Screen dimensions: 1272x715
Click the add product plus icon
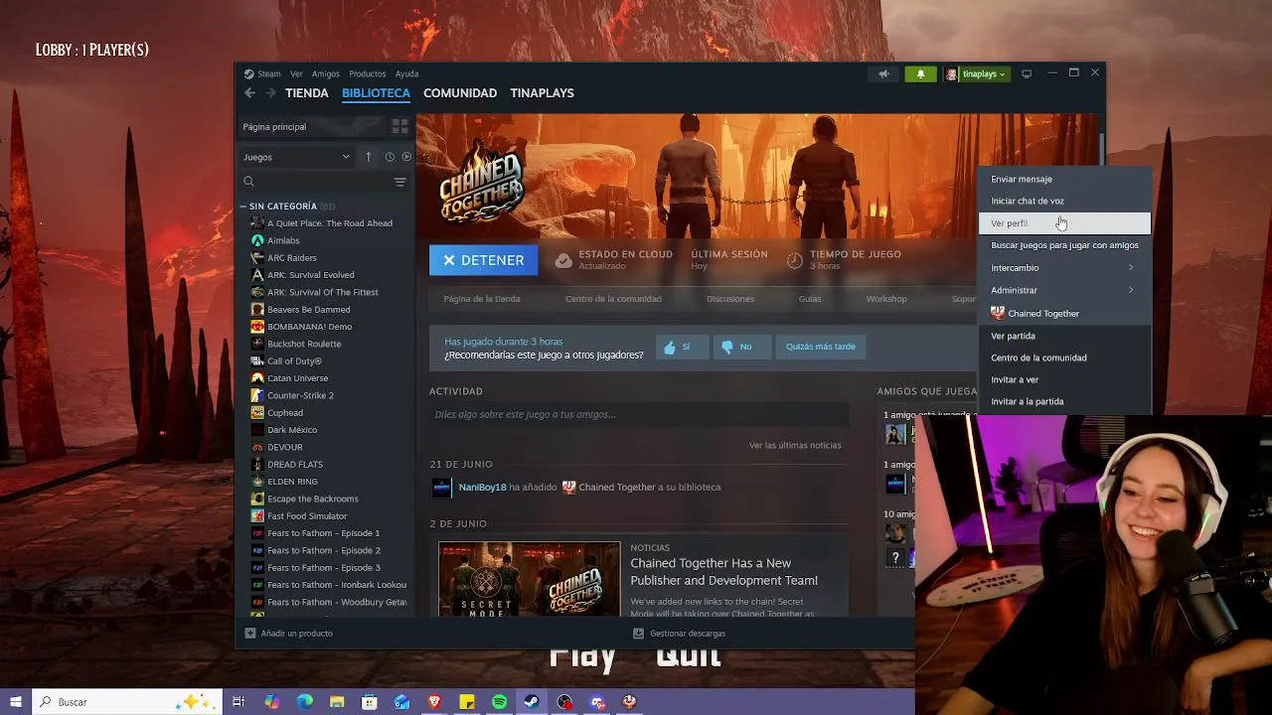[x=250, y=634]
